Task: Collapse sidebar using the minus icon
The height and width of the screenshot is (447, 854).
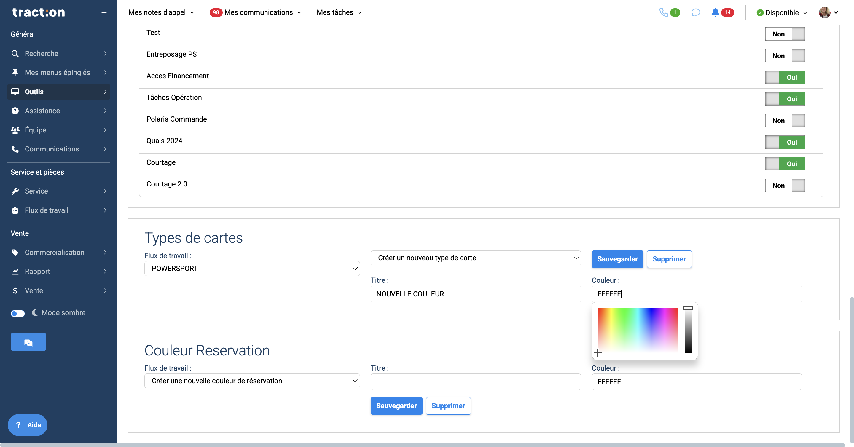Action: coord(104,12)
